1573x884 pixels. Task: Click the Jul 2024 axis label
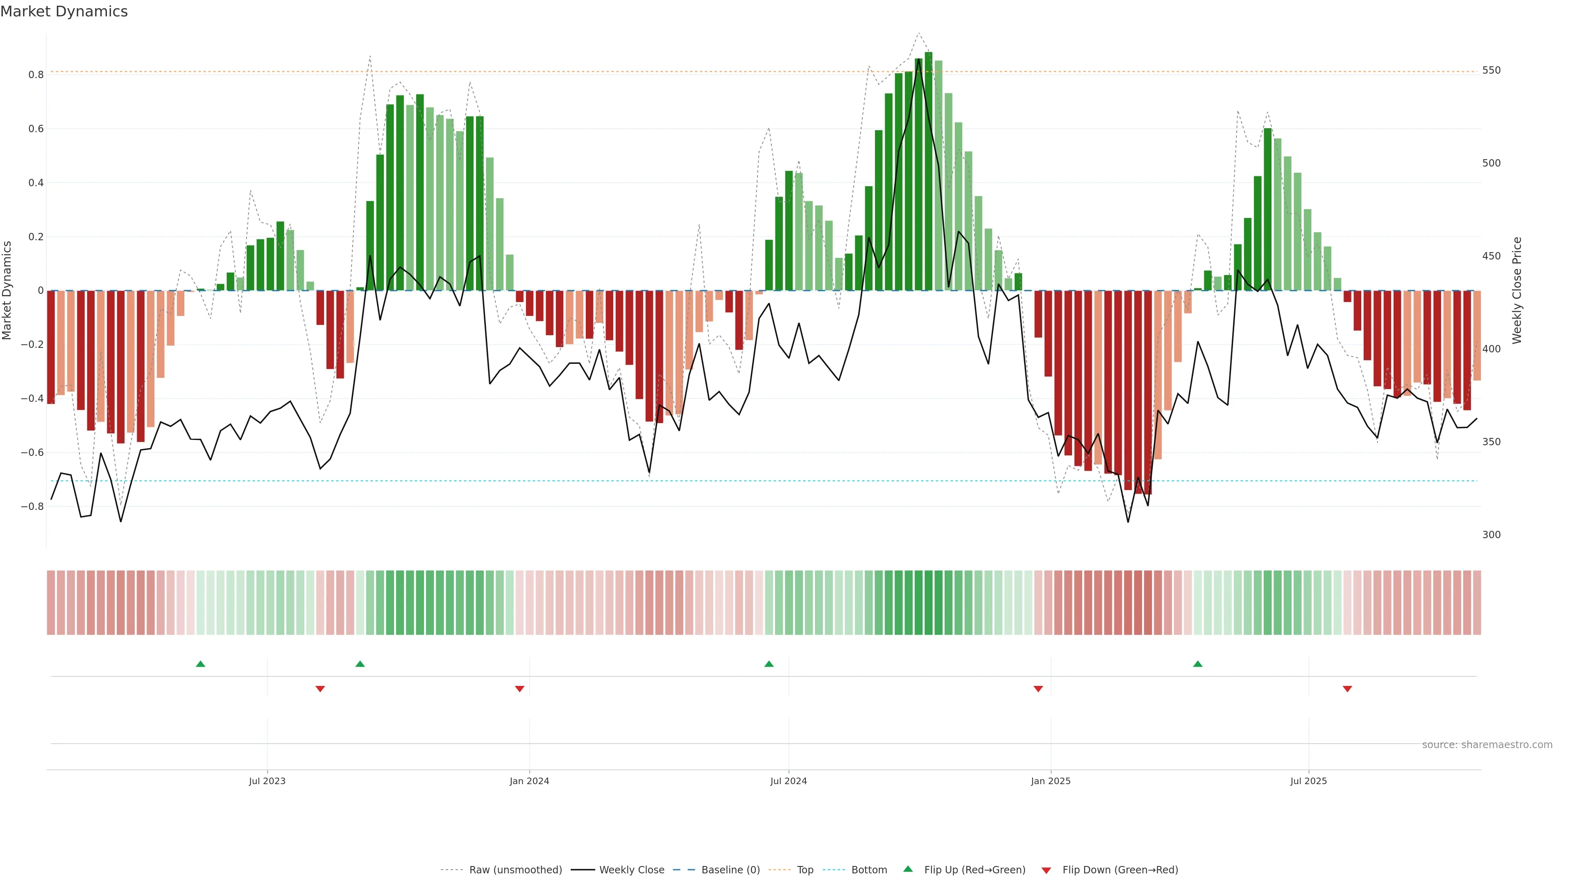coord(788,781)
